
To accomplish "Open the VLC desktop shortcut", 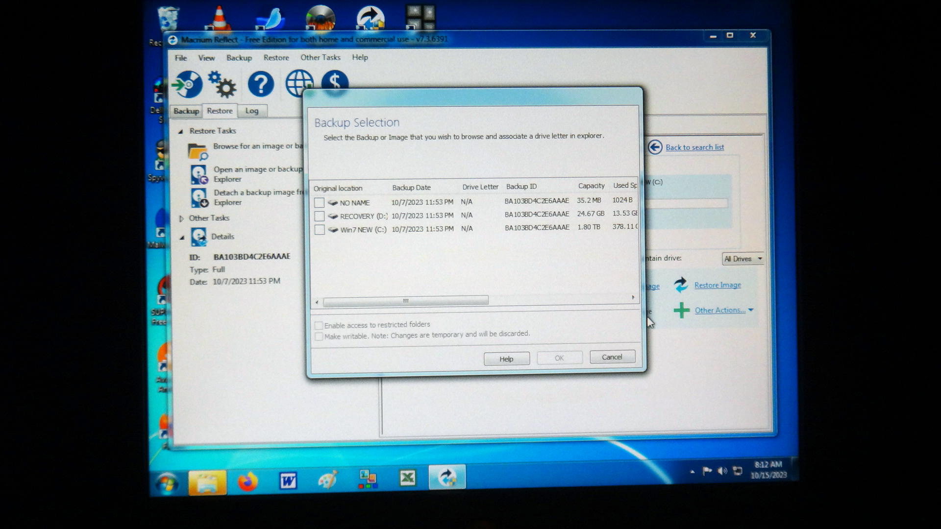I will (x=219, y=19).
